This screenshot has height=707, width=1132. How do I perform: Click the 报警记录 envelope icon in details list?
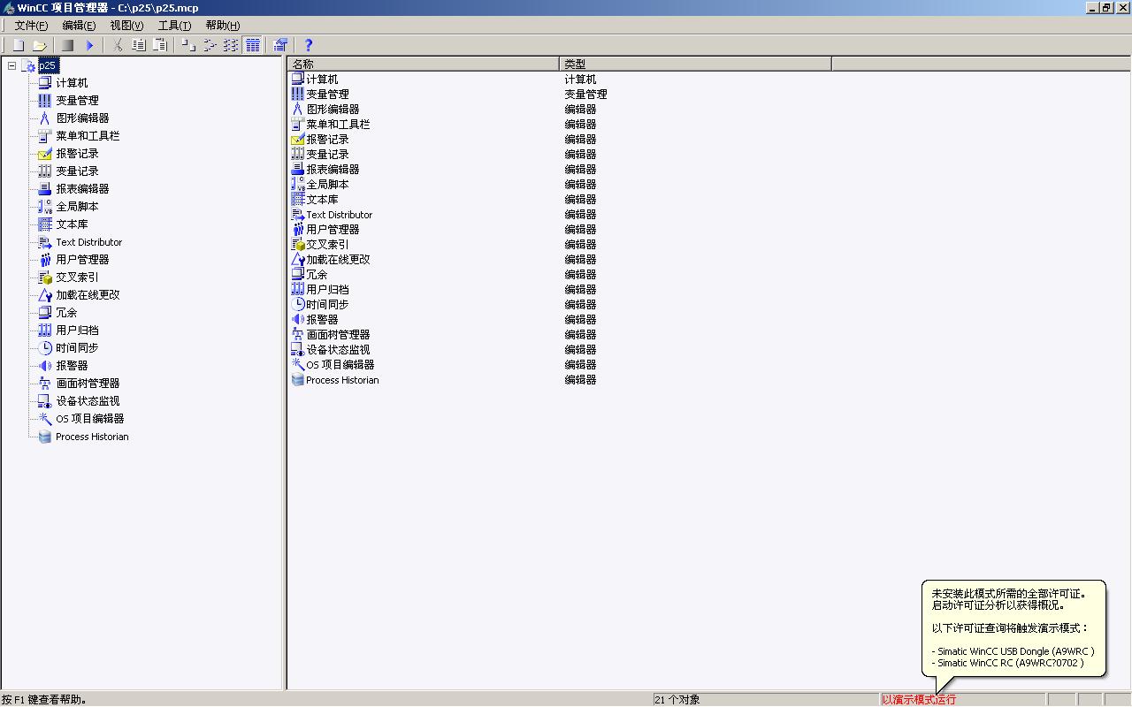297,140
